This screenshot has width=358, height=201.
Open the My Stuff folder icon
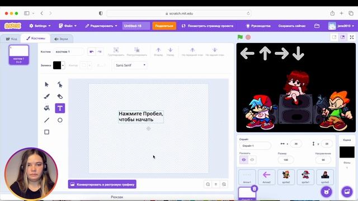(x=317, y=26)
